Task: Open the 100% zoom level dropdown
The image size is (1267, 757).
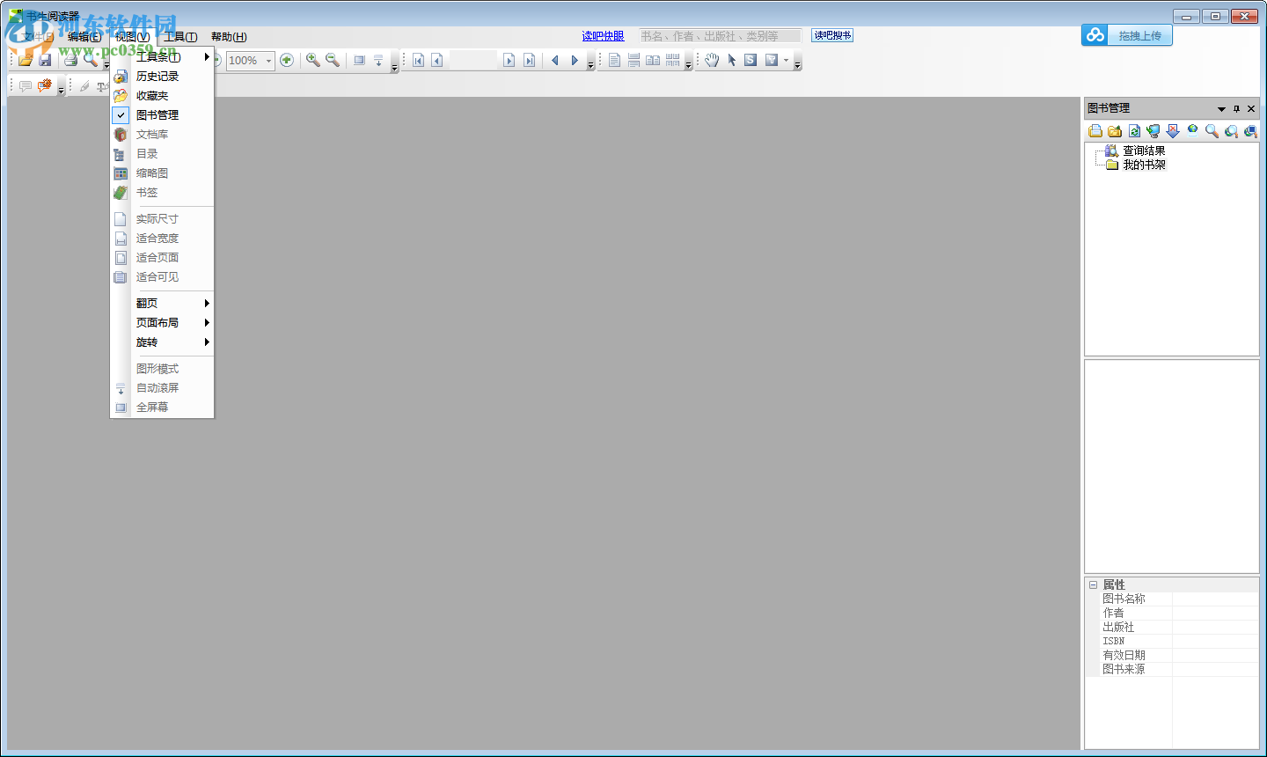Action: pos(269,61)
